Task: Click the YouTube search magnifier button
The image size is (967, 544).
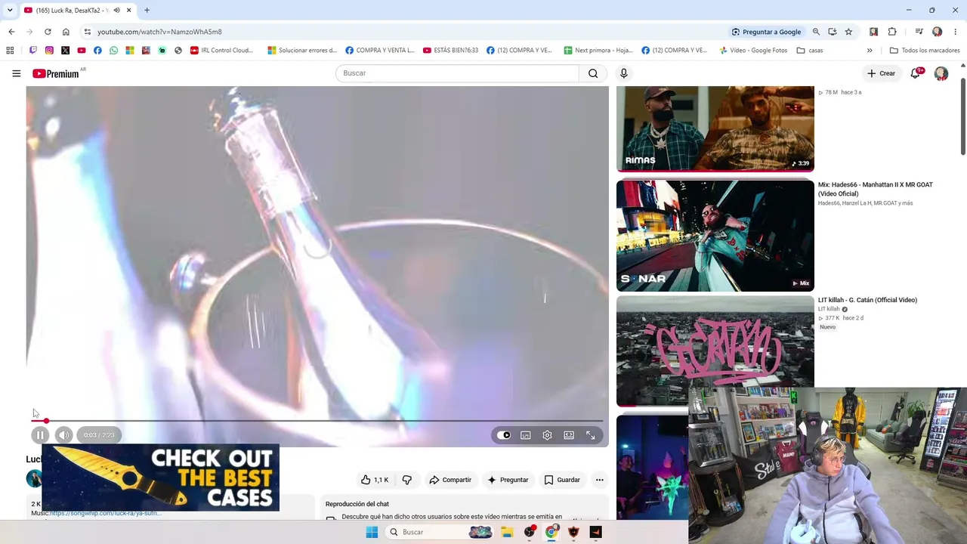Action: pyautogui.click(x=593, y=73)
